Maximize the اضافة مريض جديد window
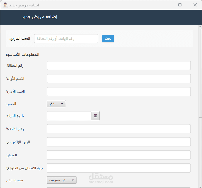202x188 pixels. coord(180,5)
